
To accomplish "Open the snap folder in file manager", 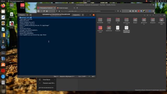I will pos(109,20).
